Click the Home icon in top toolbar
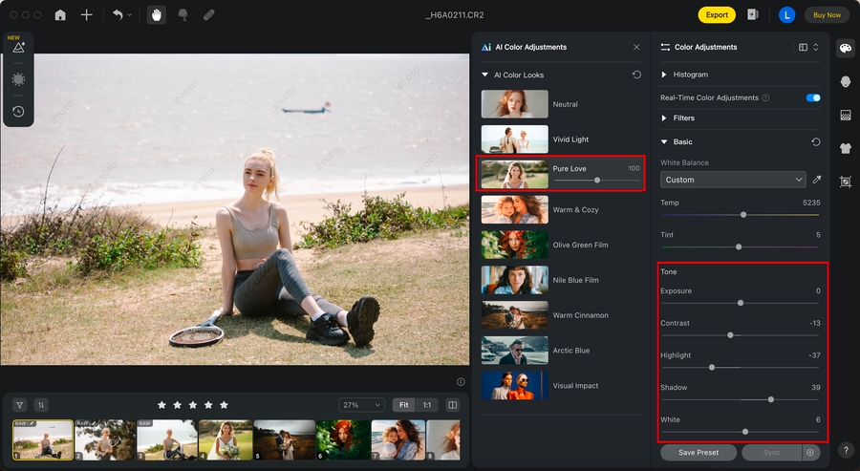860x471 pixels. point(60,15)
